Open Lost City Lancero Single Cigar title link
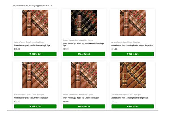170x113 pixels. 81,98
